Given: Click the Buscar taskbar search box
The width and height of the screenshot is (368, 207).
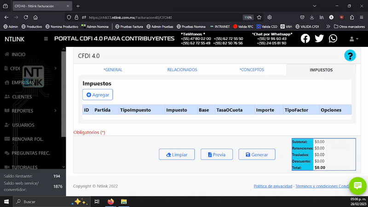Looking at the screenshot, I should [x=52, y=201].
